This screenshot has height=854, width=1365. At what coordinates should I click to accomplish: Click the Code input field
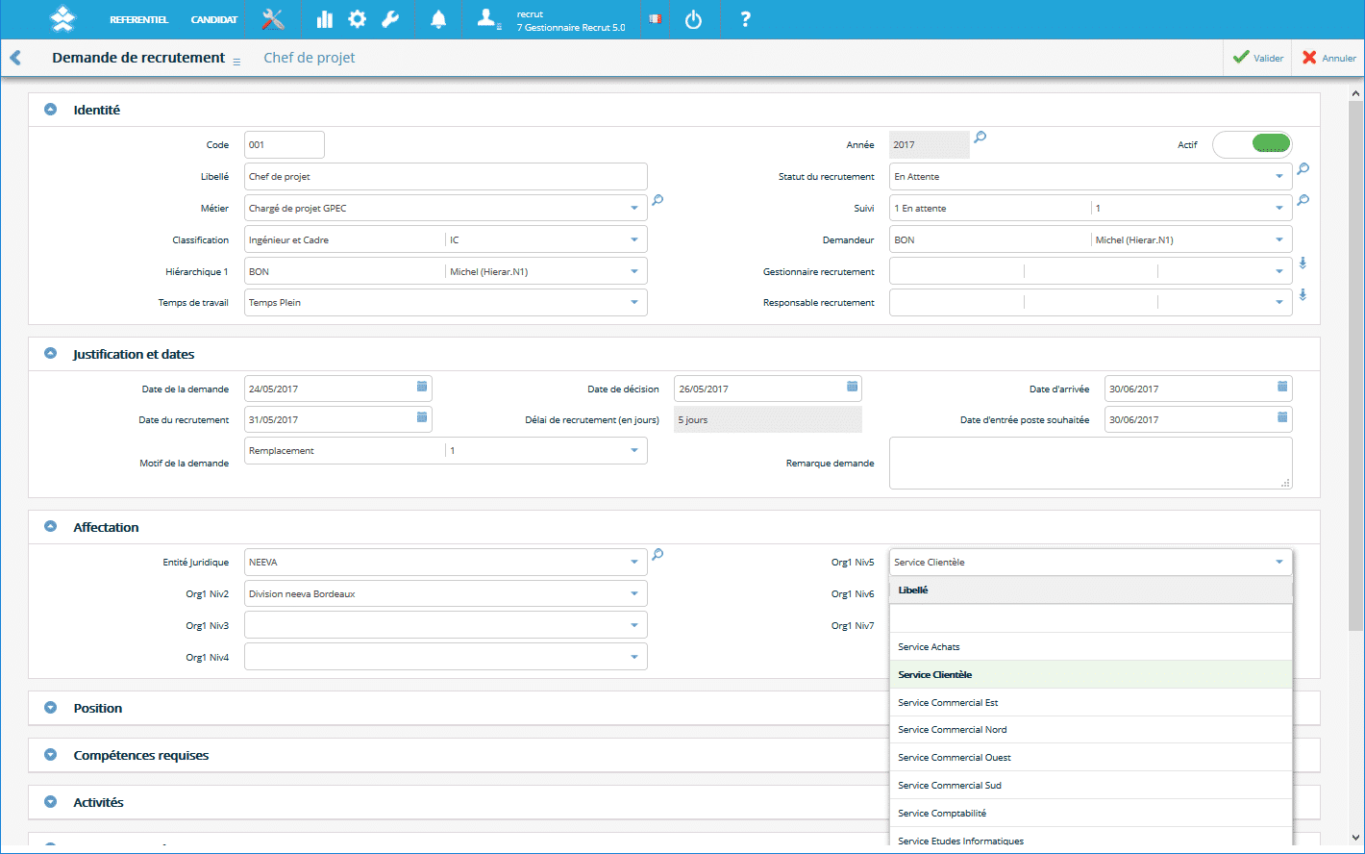pyautogui.click(x=285, y=145)
